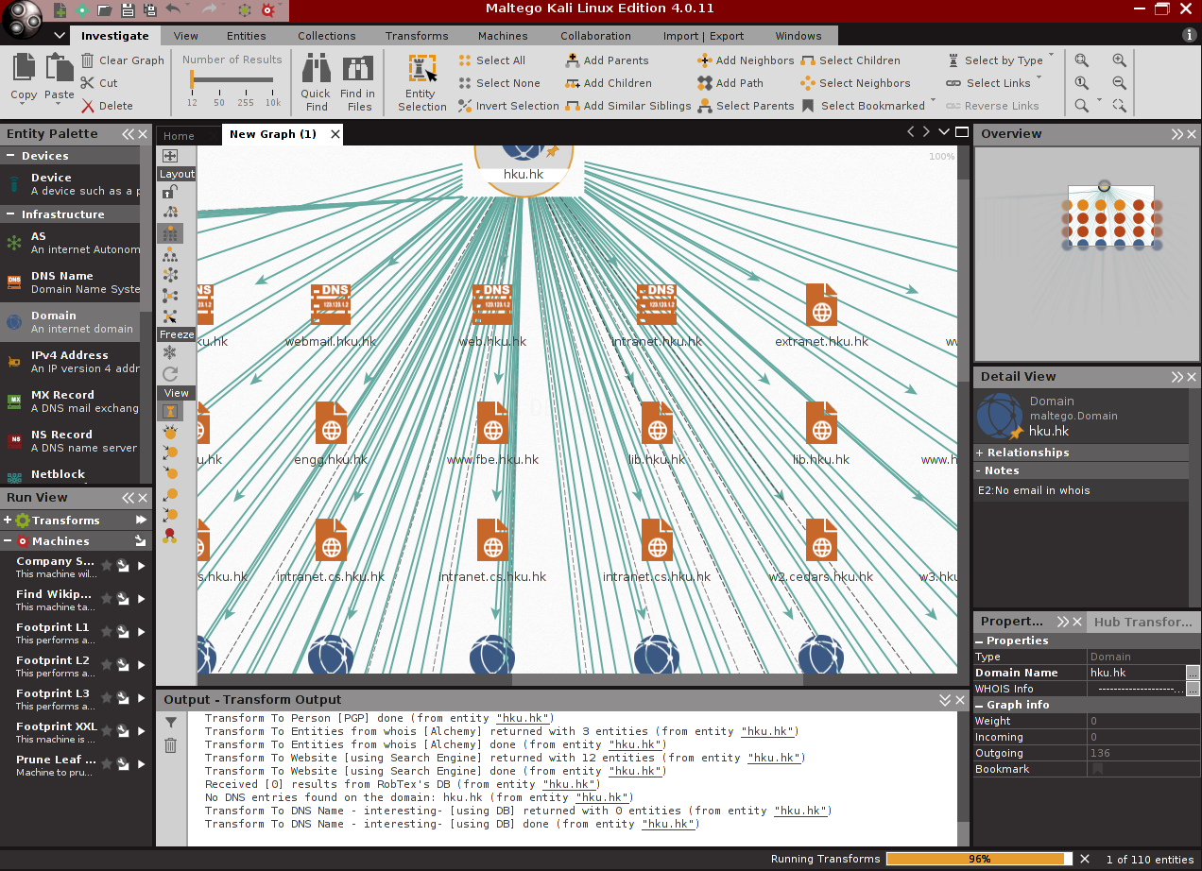1202x871 pixels.
Task: Collapse the Graph info section
Action: pyautogui.click(x=980, y=705)
